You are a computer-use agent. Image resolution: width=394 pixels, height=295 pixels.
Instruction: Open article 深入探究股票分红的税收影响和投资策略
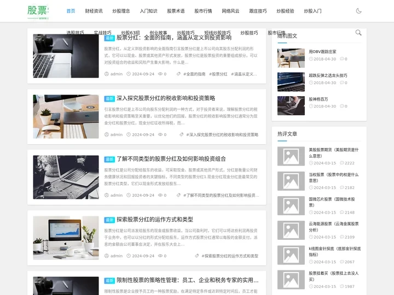click(166, 98)
